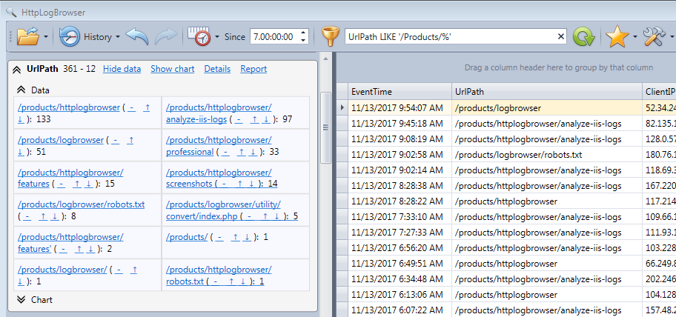
Task: Click the UrlPath cell in the 8:28:22 AM row
Action: click(547, 201)
